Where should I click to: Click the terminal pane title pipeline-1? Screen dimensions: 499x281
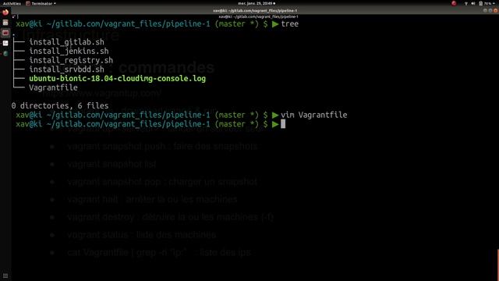click(x=258, y=16)
